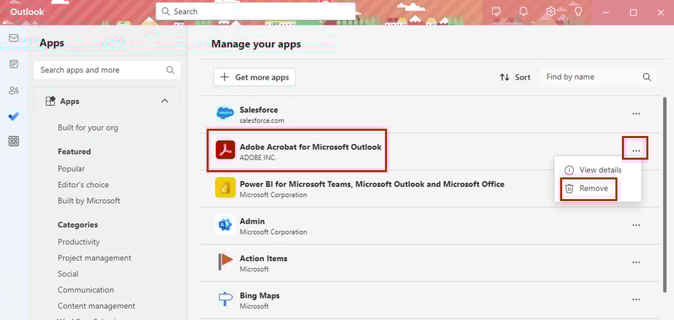Screen dimensions: 674x320
Task: Open more options for Action Items
Action: (636, 262)
